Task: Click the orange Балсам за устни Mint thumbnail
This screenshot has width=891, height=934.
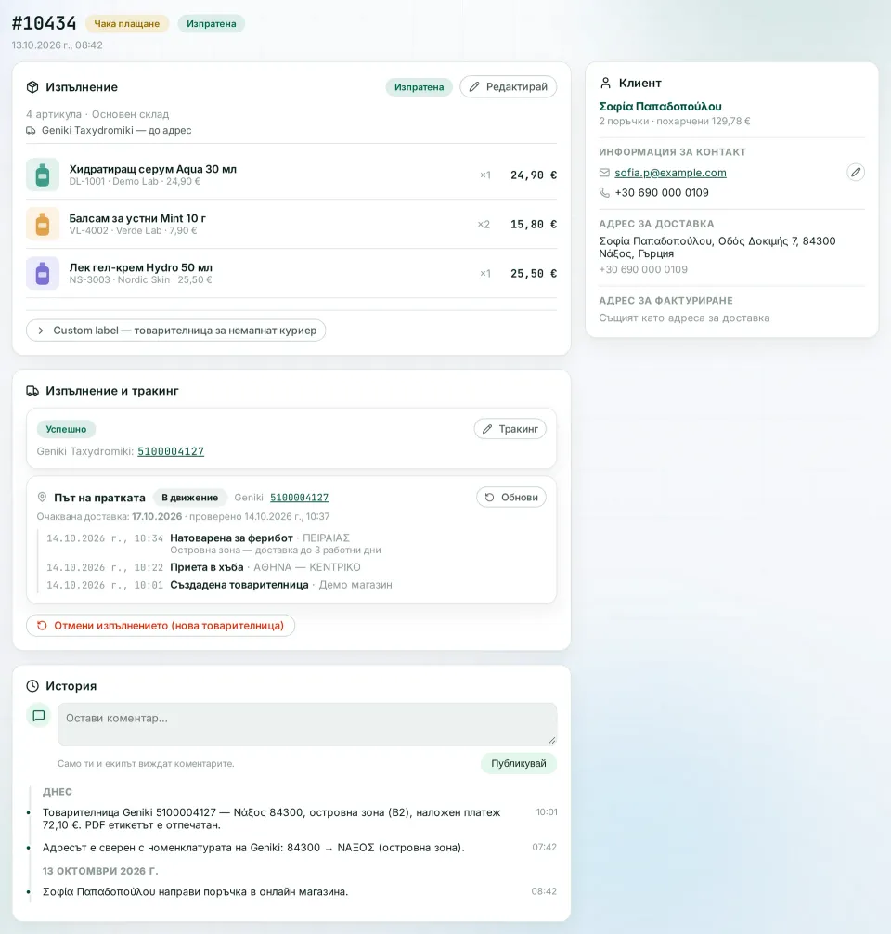Action: point(43,224)
